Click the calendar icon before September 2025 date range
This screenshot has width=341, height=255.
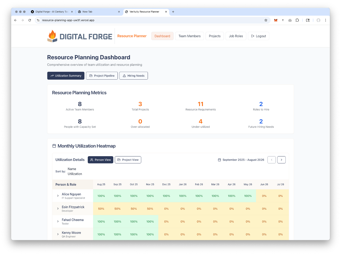[219, 160]
